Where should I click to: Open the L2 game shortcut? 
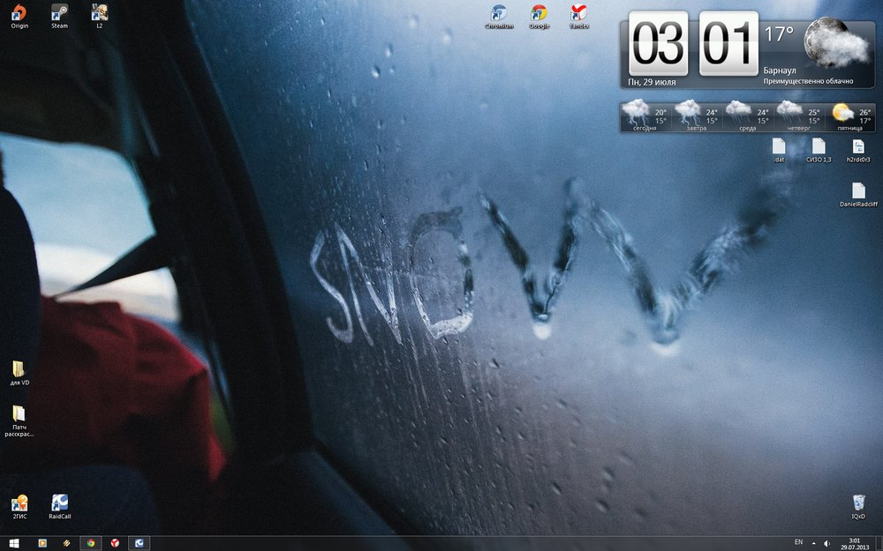click(100, 14)
